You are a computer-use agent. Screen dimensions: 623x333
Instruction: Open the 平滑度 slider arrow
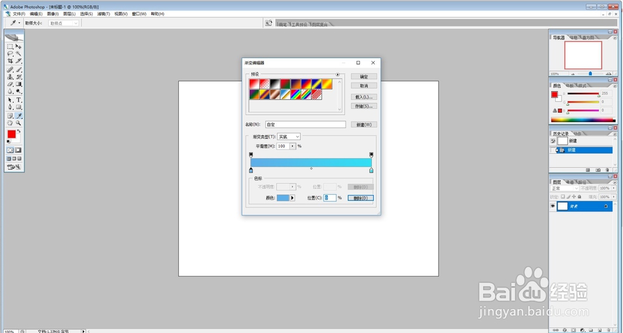[x=293, y=146]
